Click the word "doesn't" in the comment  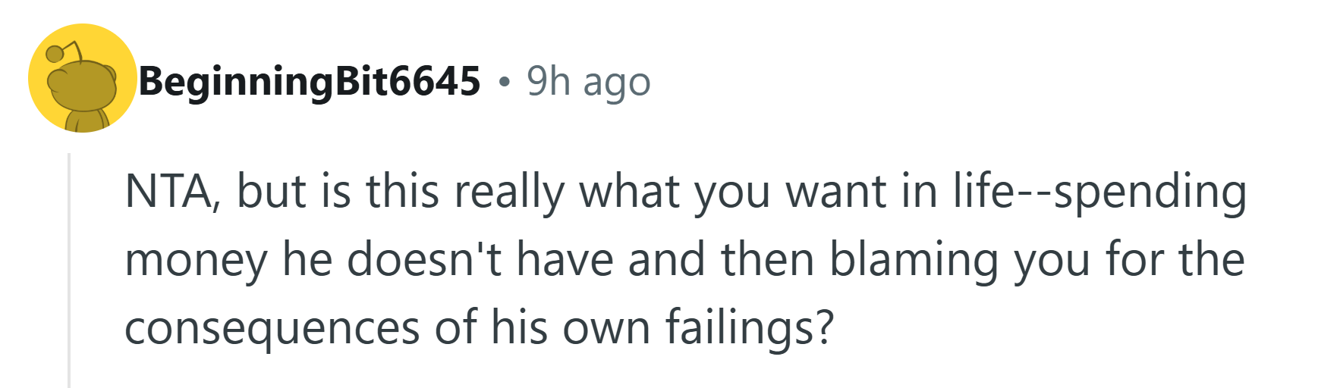[x=425, y=259]
